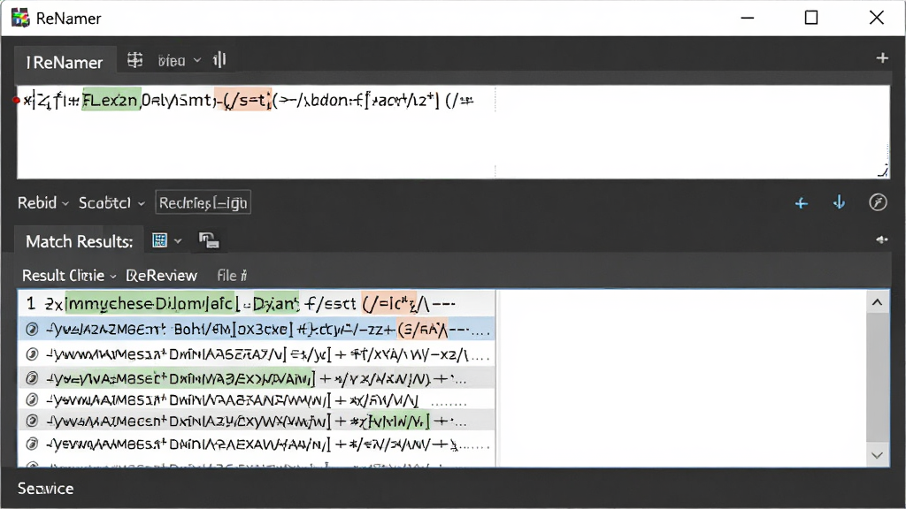
Task: Click the Seavice label in the status bar
Action: point(46,489)
